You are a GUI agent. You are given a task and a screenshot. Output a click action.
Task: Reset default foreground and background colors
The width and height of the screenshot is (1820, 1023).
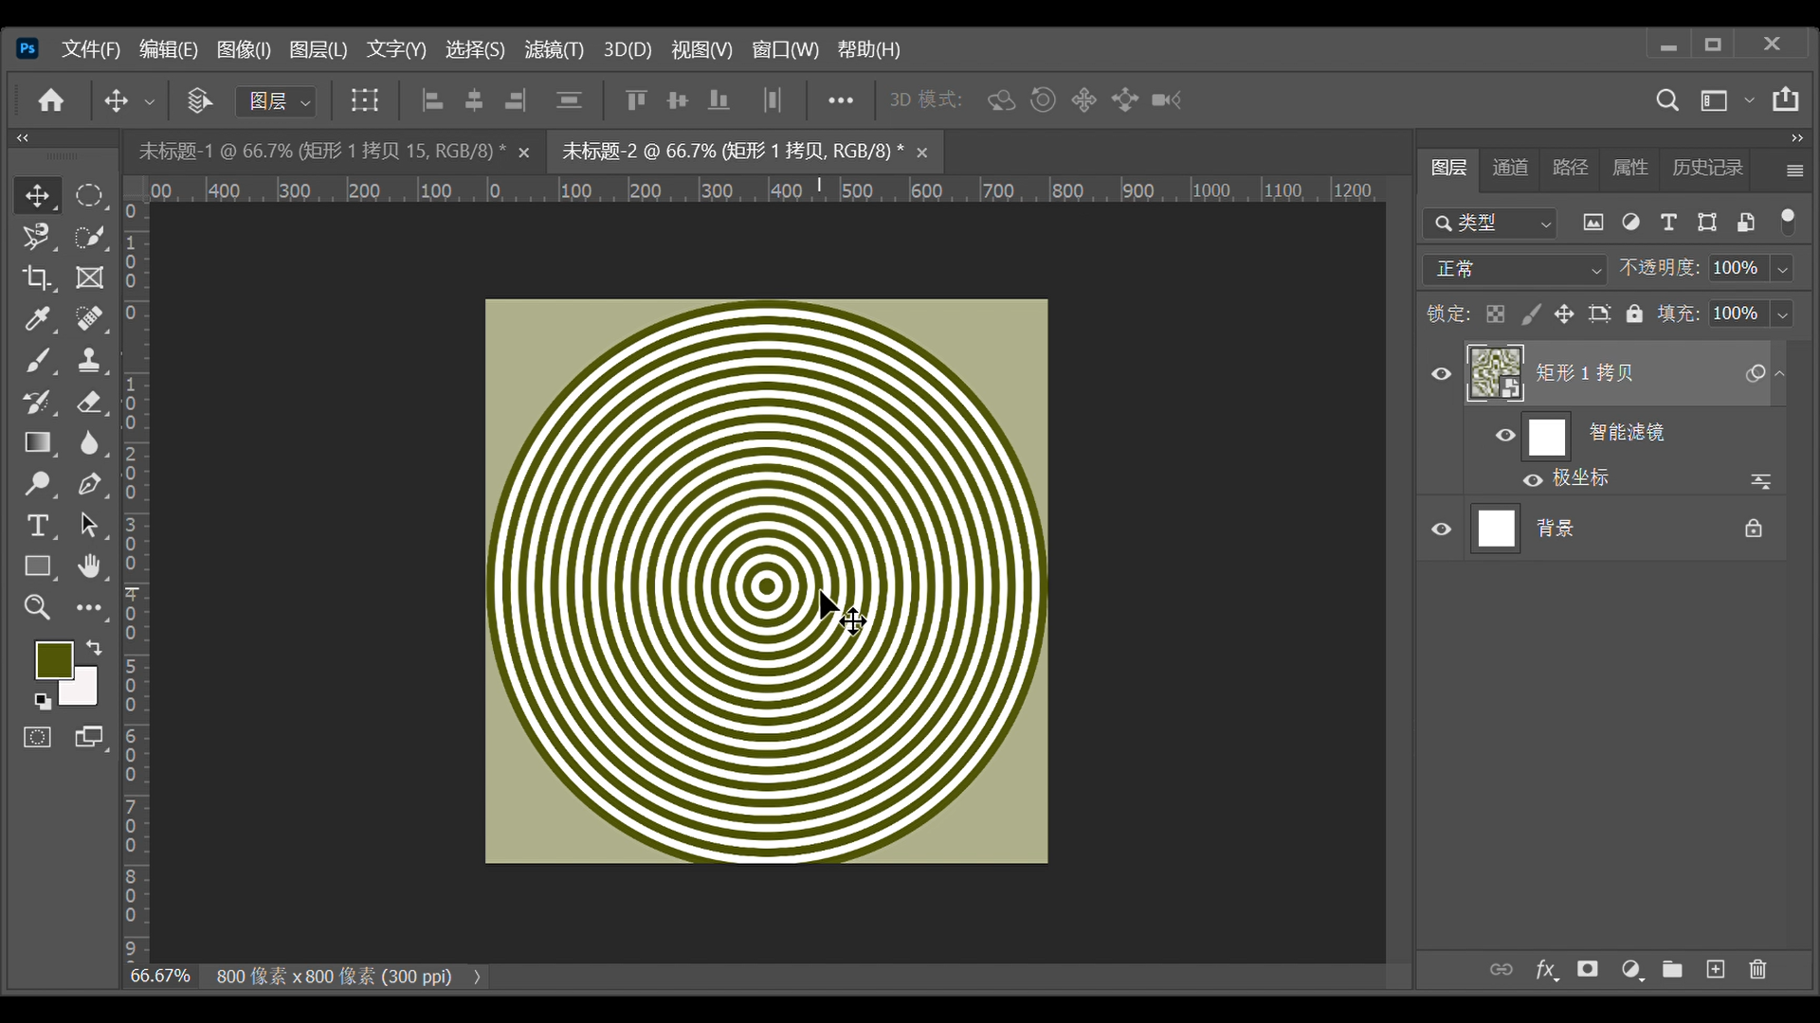[x=43, y=702]
